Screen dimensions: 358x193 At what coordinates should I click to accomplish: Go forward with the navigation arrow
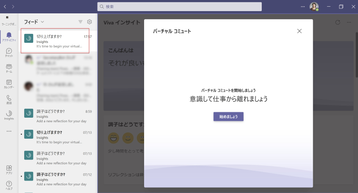pyautogui.click(x=13, y=7)
